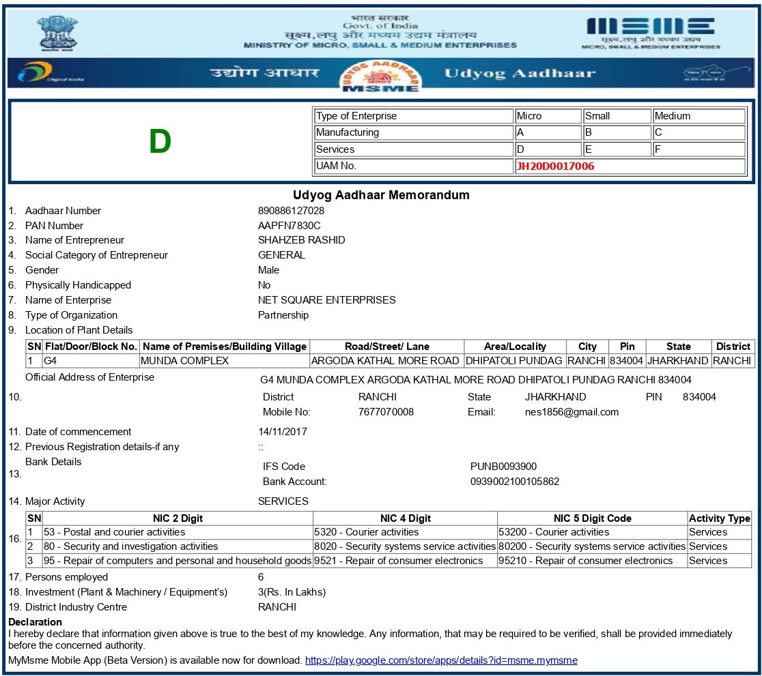762x676 pixels.
Task: Click the Ministry of Micro, Small & Medium Enterprises title
Action: pos(380,45)
